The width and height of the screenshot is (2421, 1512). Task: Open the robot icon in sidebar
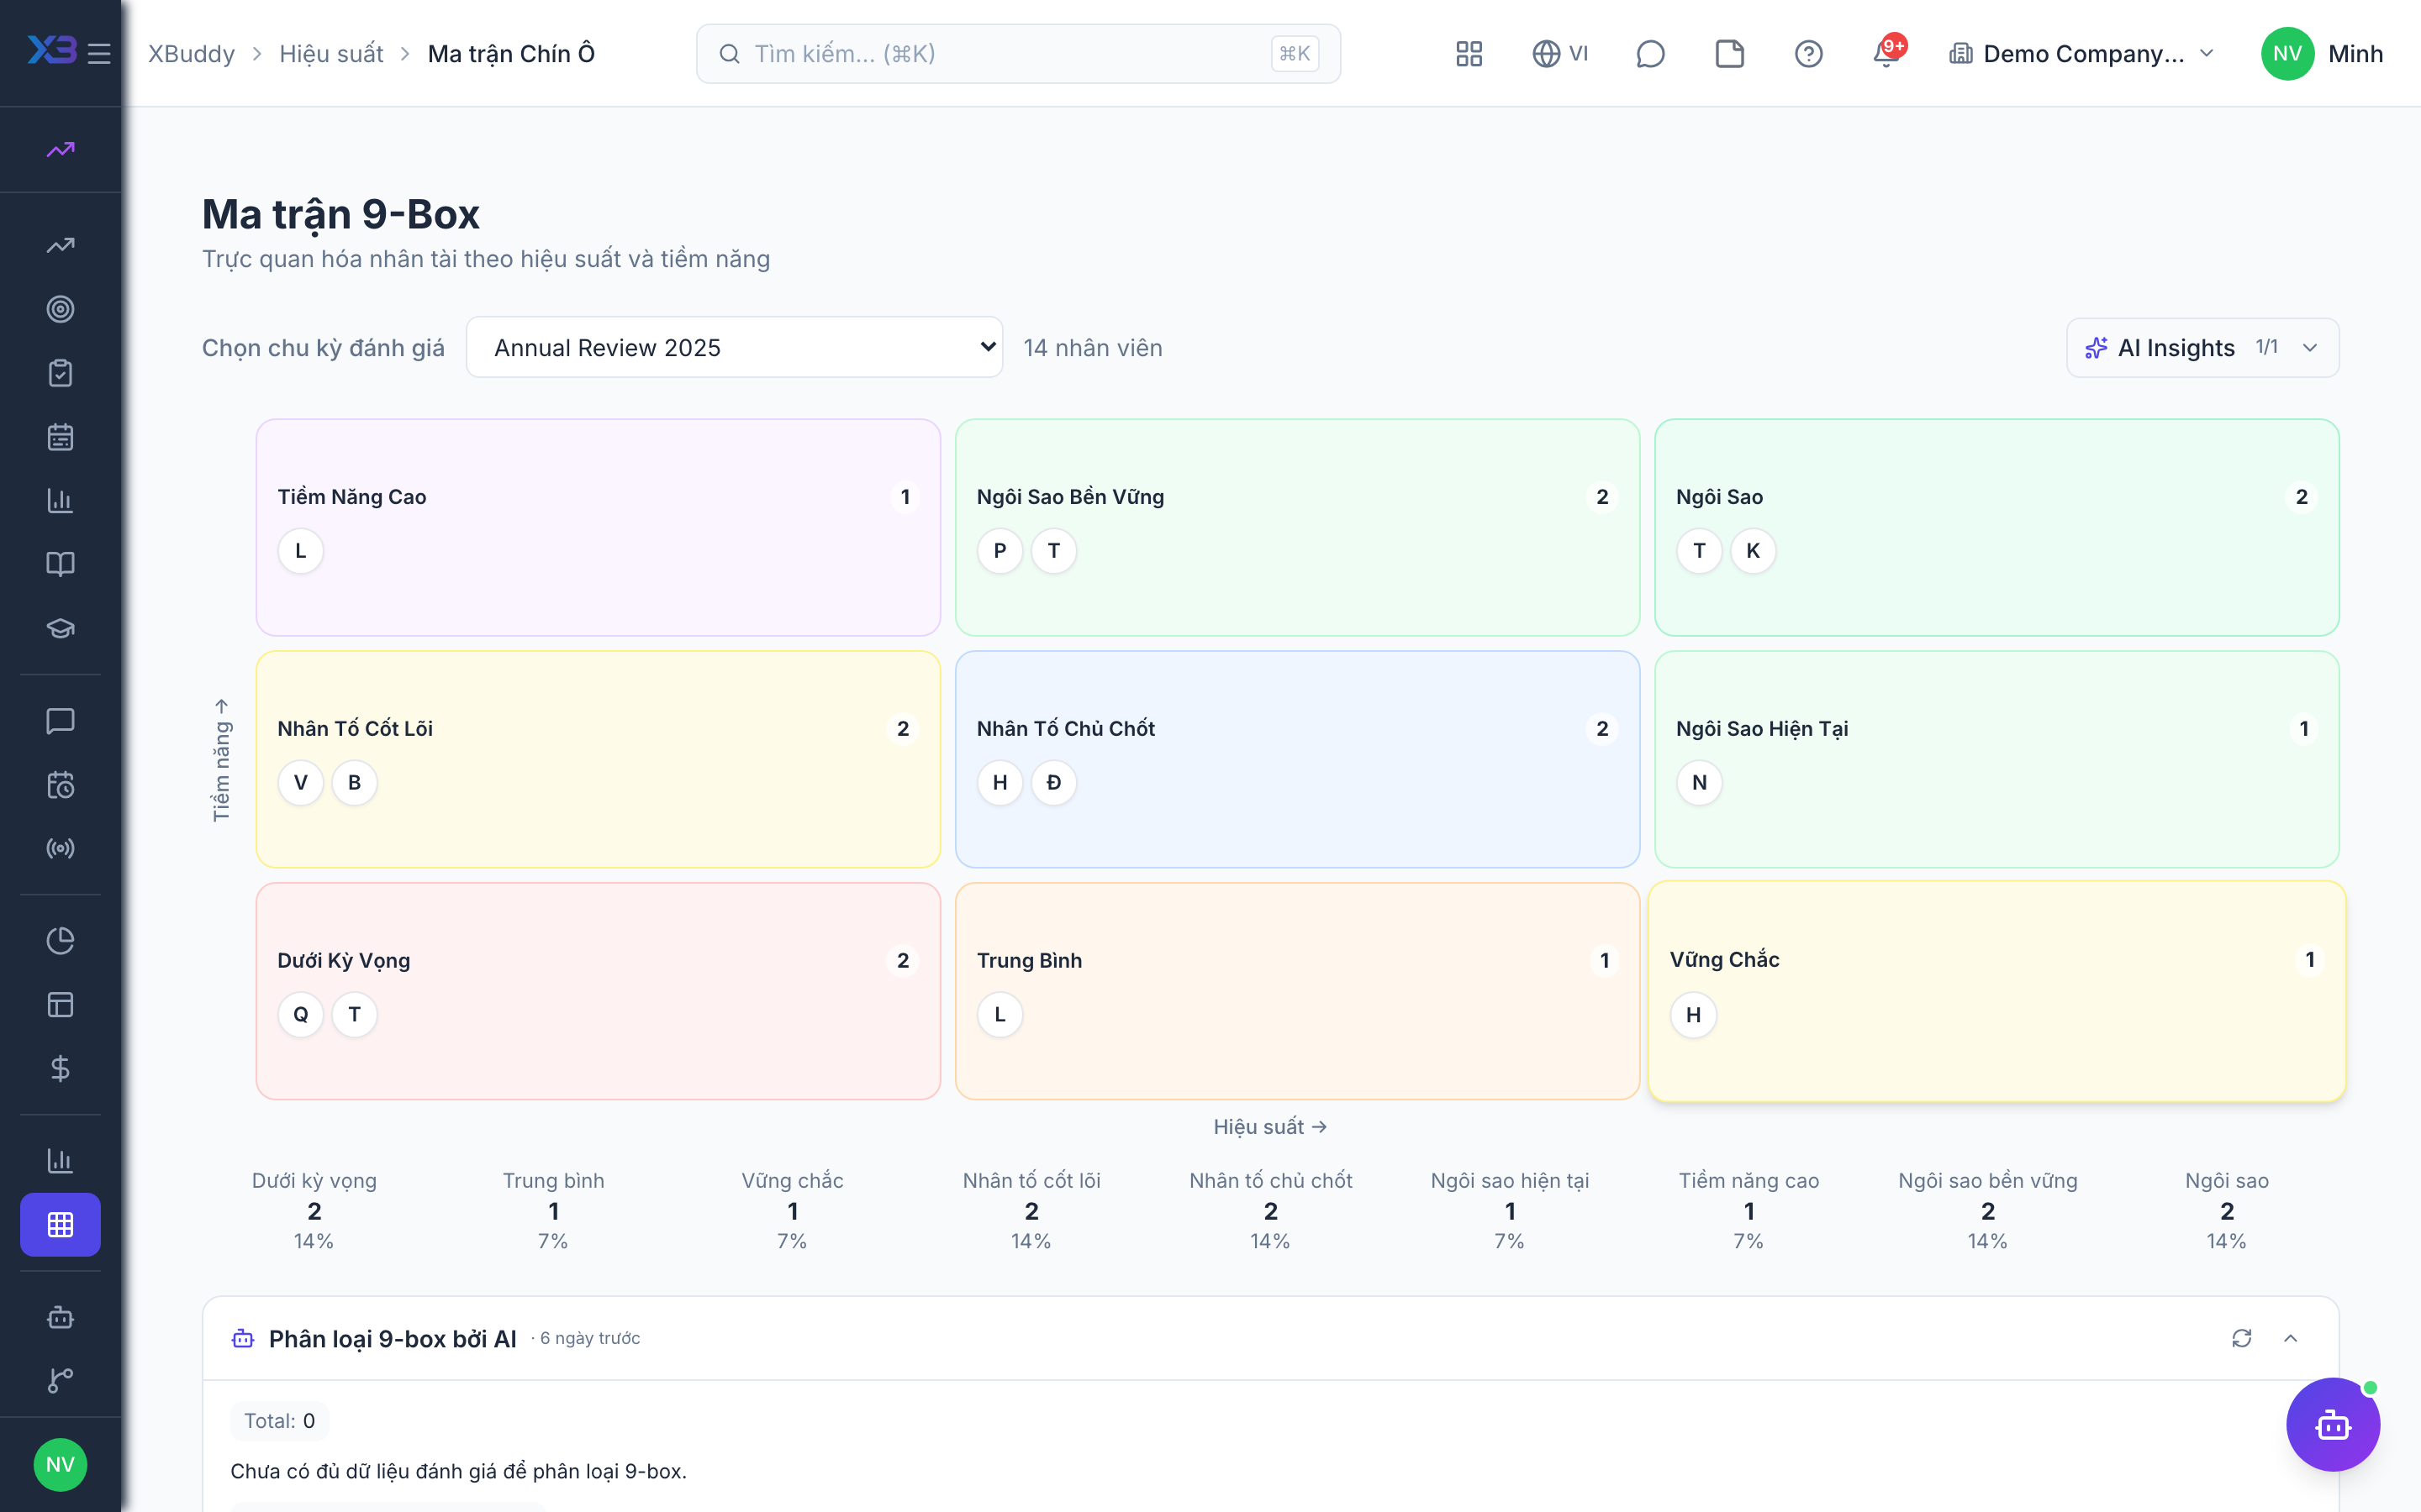tap(60, 1317)
